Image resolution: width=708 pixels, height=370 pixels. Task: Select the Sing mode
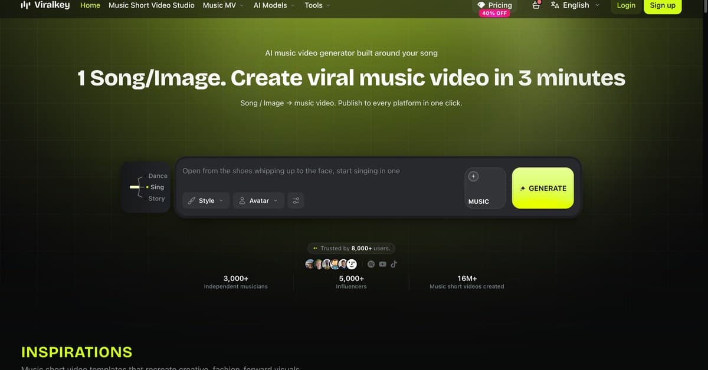[x=157, y=187]
